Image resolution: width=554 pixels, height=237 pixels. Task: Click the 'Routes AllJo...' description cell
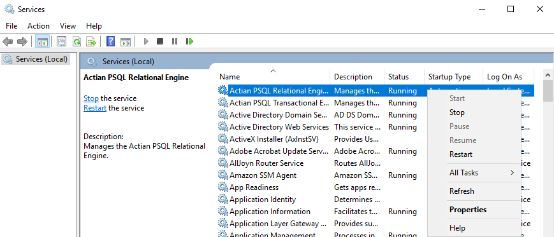pos(357,163)
